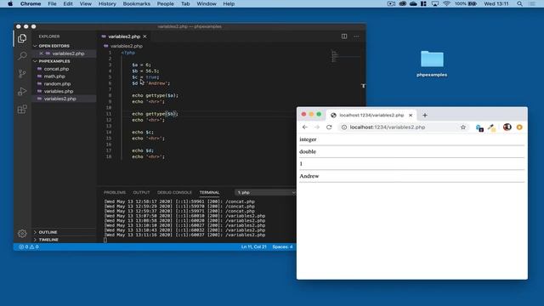The image size is (544, 306).
Task: Close variables2.php in Open Editors list
Action: click(x=41, y=54)
